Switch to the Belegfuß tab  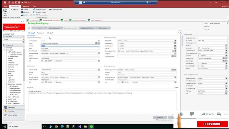click(x=50, y=33)
